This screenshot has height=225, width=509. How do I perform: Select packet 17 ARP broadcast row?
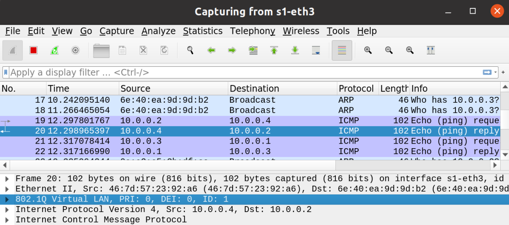point(250,100)
